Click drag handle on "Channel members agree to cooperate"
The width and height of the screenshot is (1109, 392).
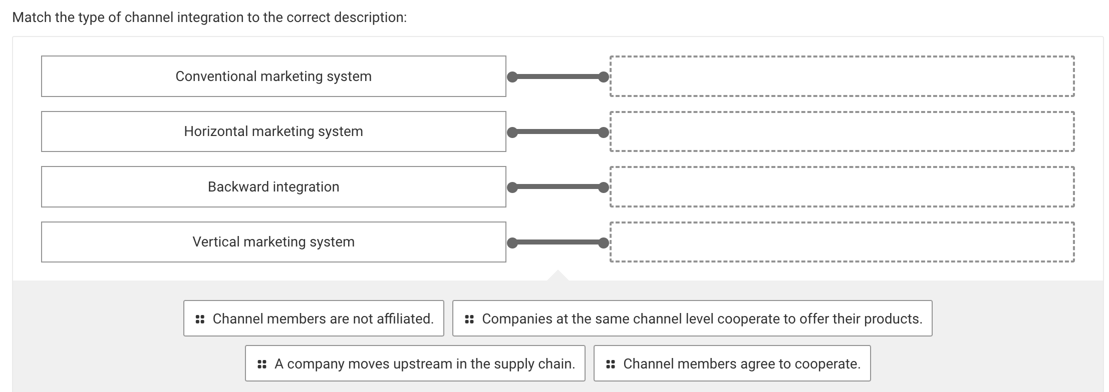[x=612, y=364]
